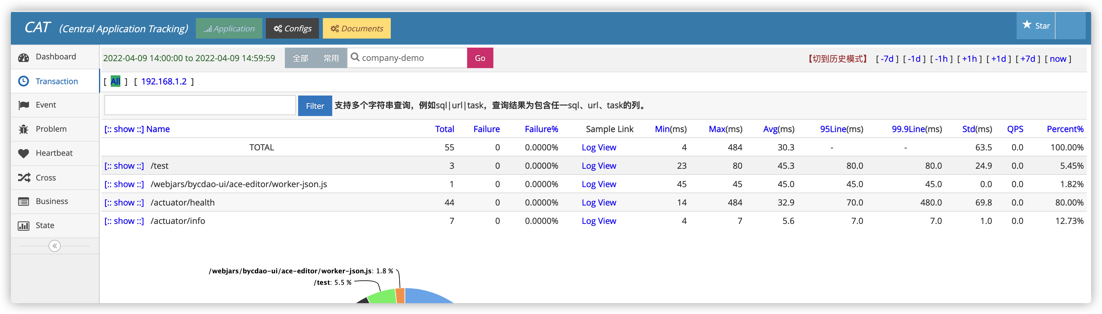Expand show for the /test row

point(124,166)
